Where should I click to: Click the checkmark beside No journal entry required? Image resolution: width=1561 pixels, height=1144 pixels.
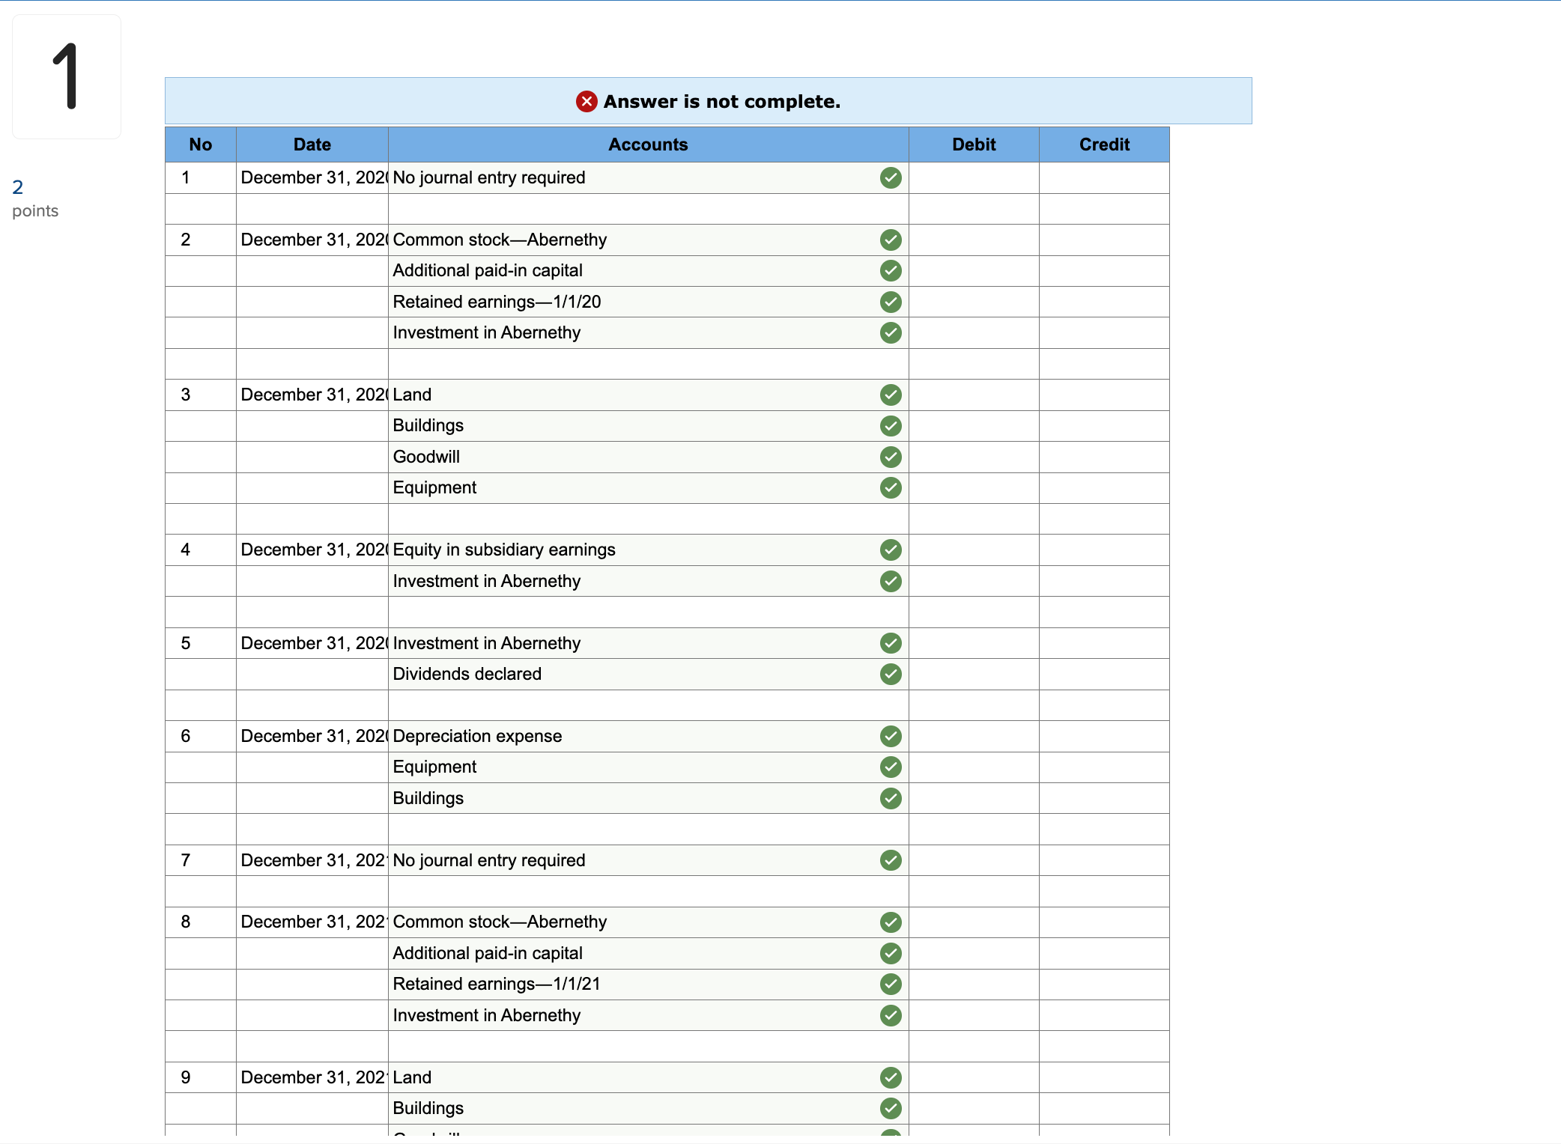click(891, 178)
